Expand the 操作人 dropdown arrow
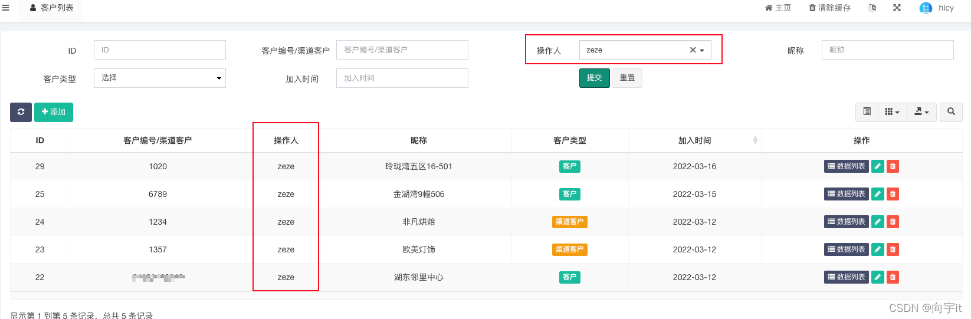The width and height of the screenshot is (971, 319). pos(702,51)
